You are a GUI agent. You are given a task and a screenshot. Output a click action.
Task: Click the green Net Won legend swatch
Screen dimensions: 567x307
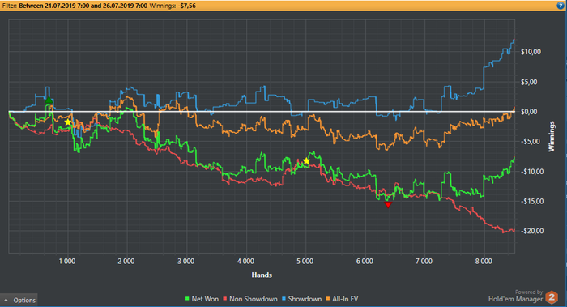[187, 299]
